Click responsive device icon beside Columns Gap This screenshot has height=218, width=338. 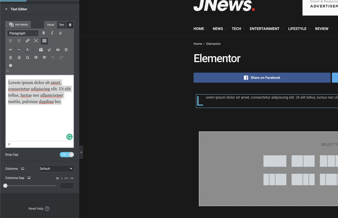click(x=29, y=178)
